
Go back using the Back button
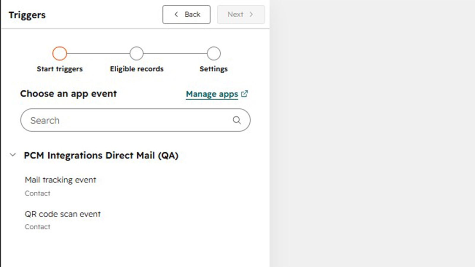(x=186, y=14)
